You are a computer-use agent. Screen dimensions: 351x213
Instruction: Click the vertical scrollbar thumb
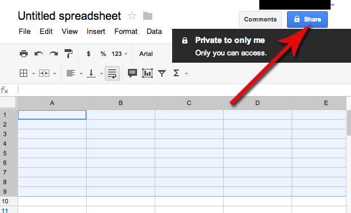[349, 123]
